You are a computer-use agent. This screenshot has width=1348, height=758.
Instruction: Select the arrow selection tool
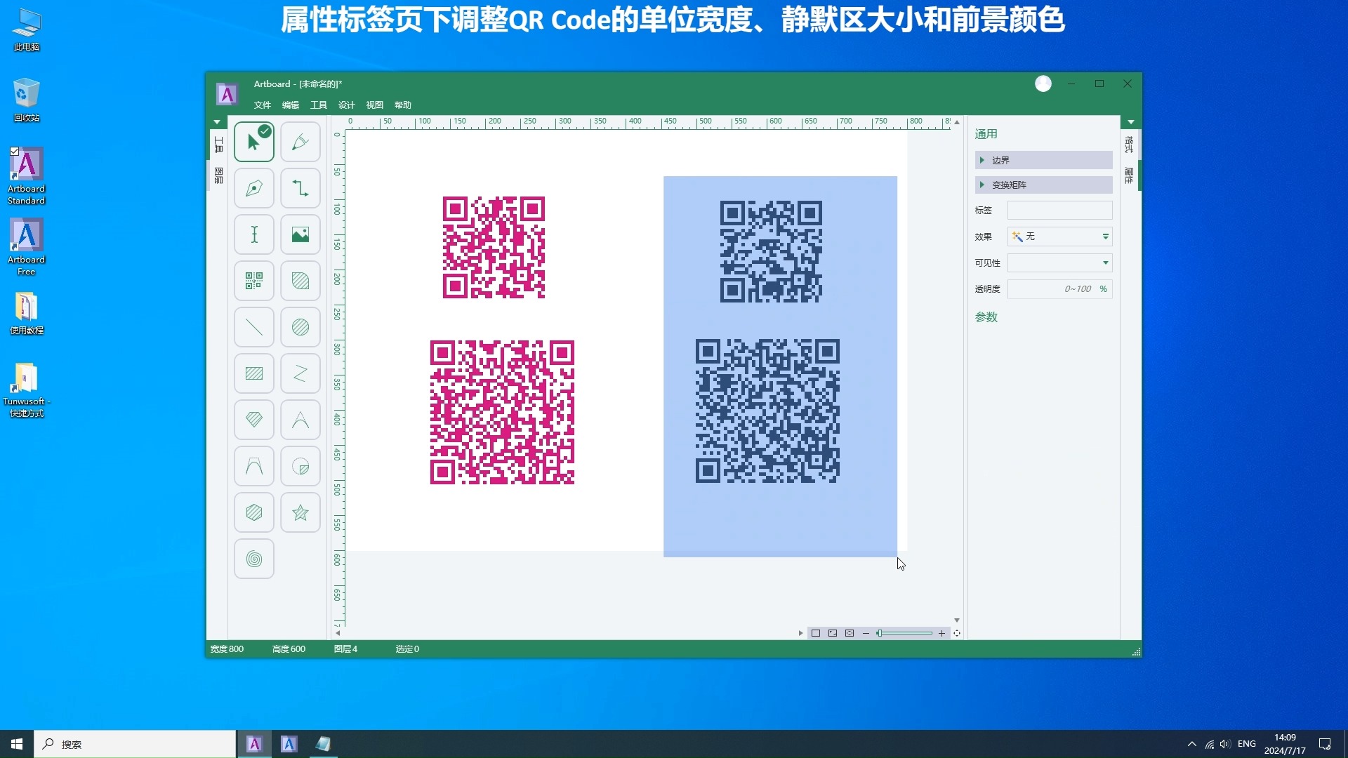(x=254, y=142)
